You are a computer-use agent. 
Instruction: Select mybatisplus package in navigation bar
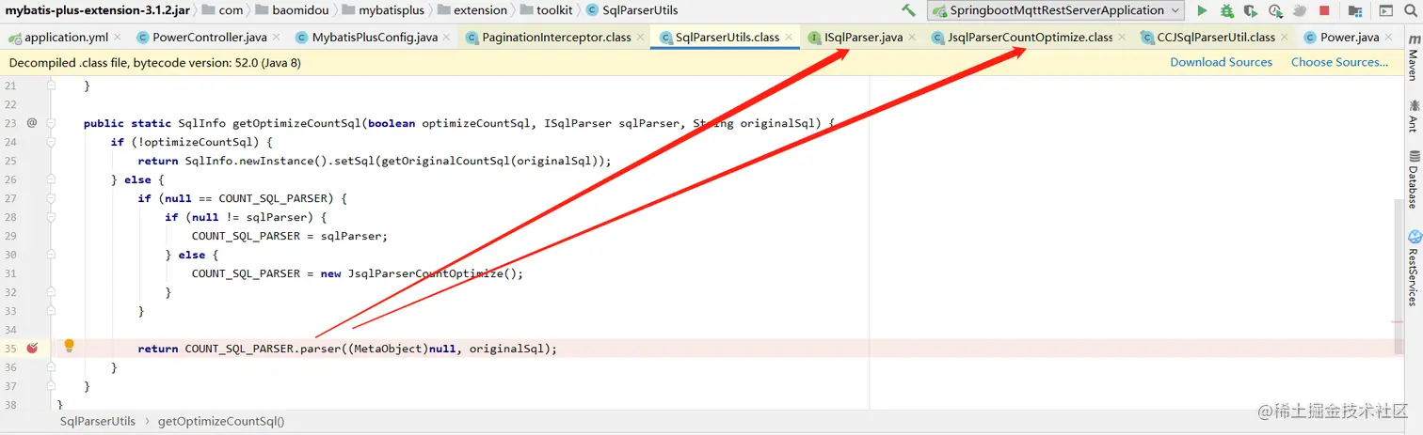(x=382, y=10)
